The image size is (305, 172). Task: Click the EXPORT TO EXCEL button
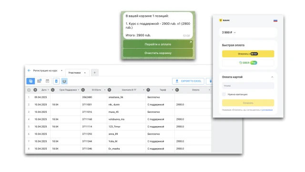pos(188,81)
